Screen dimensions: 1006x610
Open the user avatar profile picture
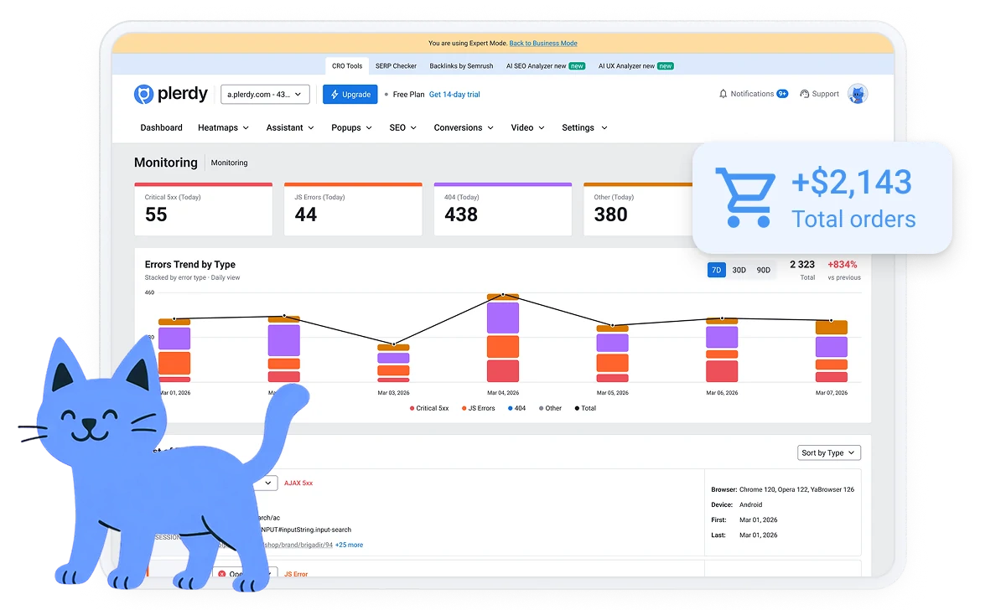tap(858, 94)
